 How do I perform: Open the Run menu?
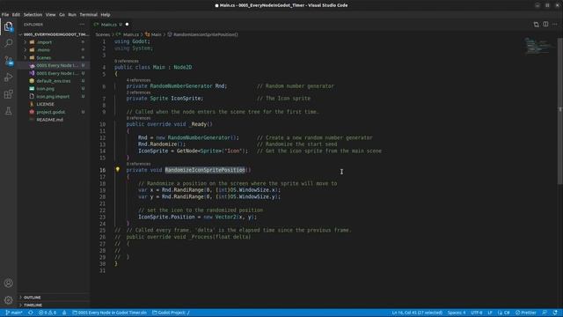(72, 15)
